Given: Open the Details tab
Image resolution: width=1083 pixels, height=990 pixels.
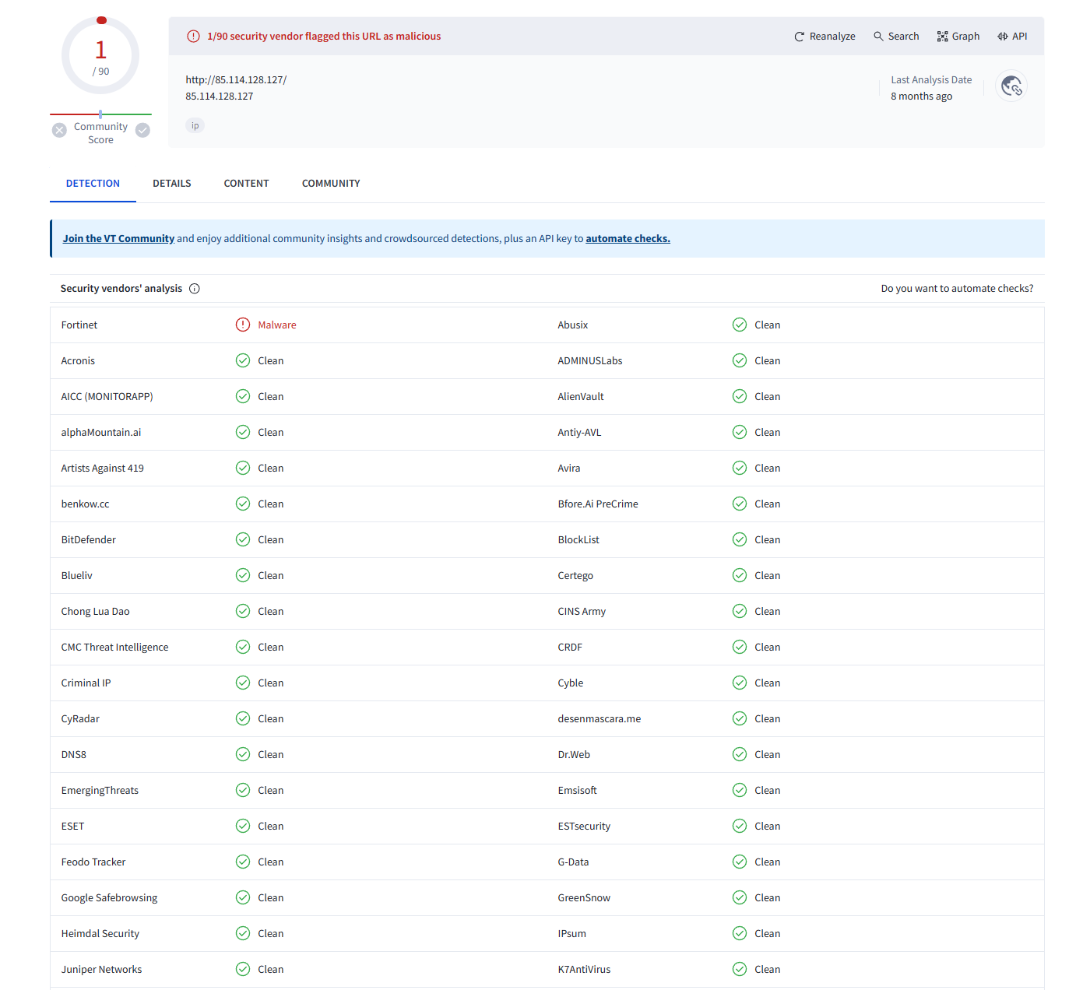Looking at the screenshot, I should pyautogui.click(x=172, y=184).
